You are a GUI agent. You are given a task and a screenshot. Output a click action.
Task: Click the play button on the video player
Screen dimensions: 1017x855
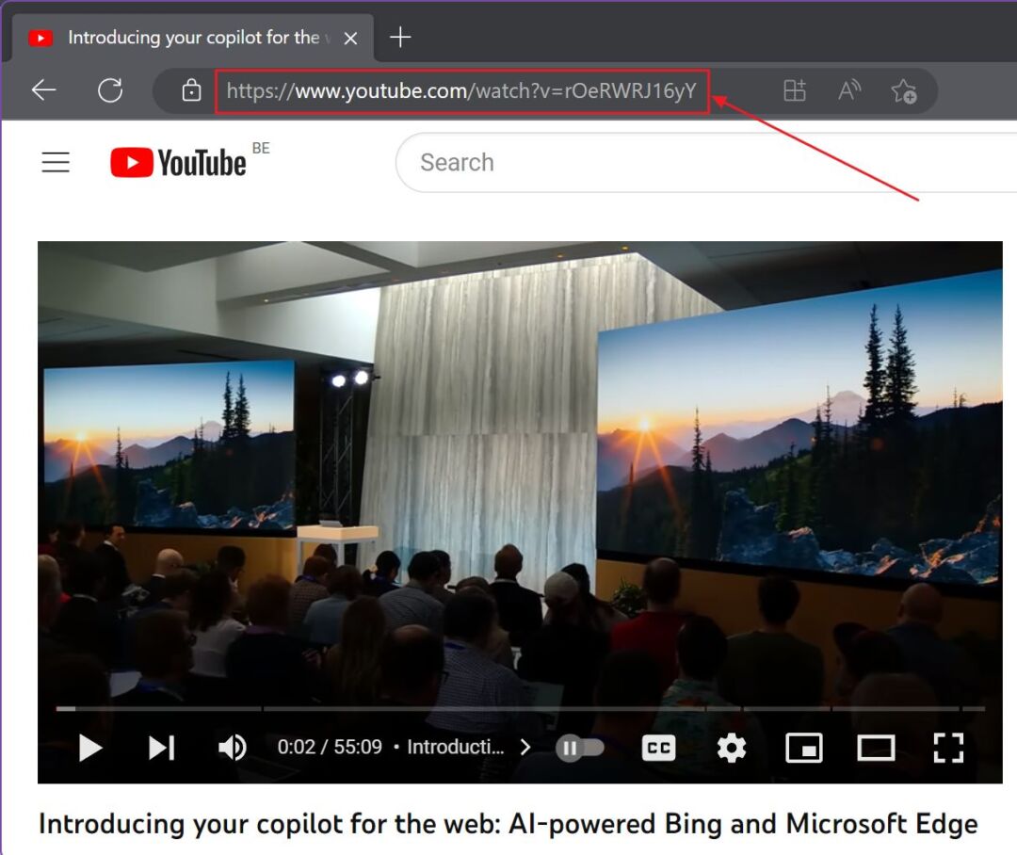pyautogui.click(x=90, y=747)
